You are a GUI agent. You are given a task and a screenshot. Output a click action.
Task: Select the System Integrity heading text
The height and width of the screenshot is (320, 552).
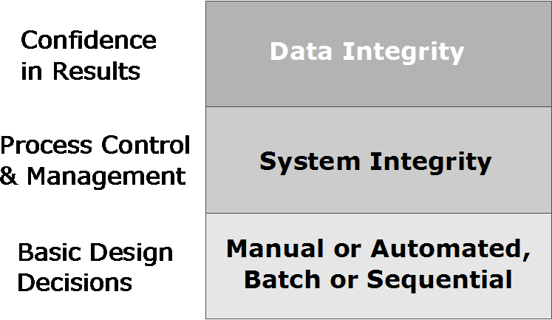(375, 163)
